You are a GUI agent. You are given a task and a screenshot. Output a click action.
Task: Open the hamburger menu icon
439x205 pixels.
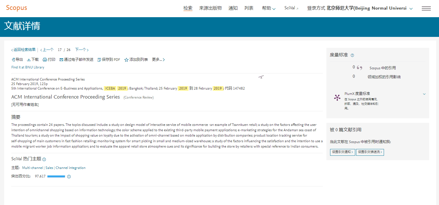coord(426,8)
